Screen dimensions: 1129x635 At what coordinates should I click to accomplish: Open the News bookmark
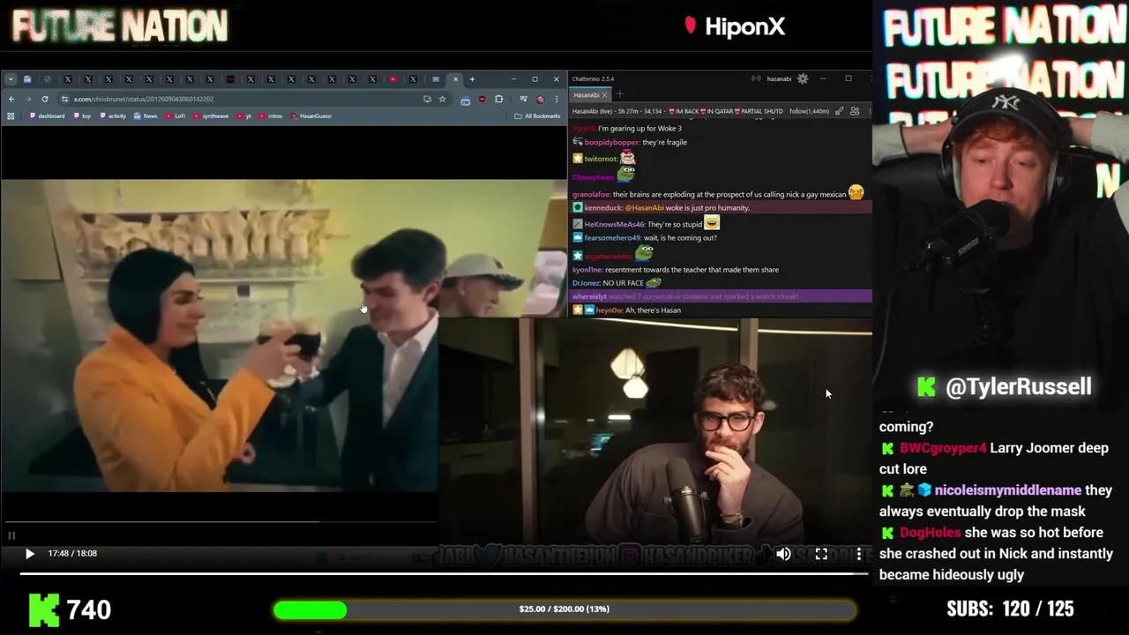pos(146,116)
